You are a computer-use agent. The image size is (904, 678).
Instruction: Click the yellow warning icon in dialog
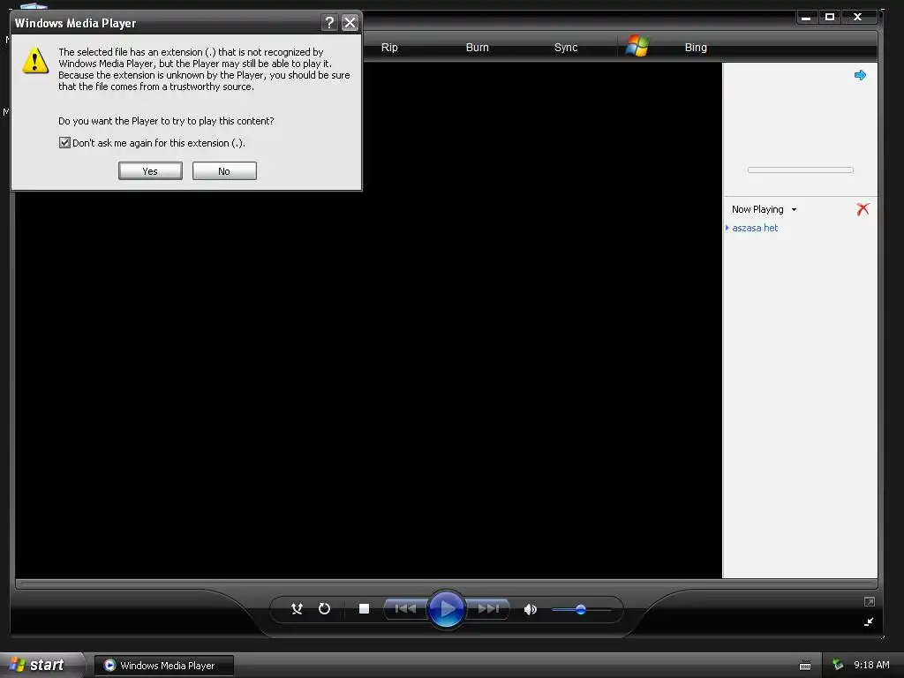pos(35,60)
